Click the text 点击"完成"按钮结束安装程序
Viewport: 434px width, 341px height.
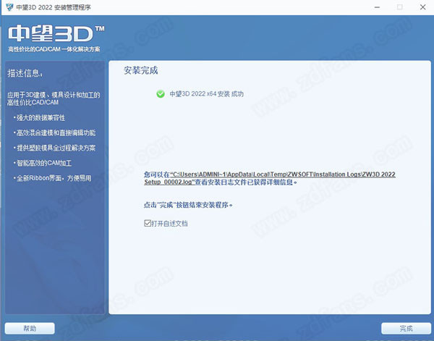pyautogui.click(x=187, y=205)
